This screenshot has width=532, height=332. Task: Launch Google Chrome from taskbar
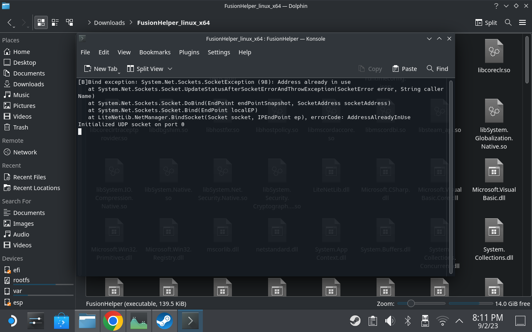[113, 321]
